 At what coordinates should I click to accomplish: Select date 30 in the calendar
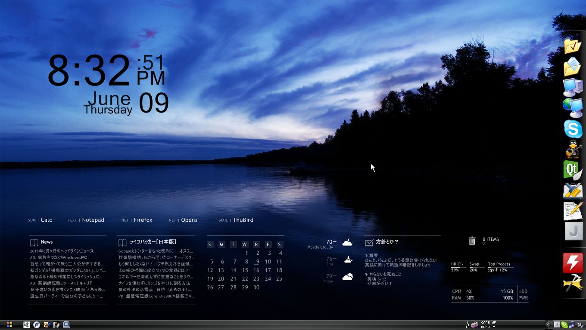[x=256, y=287]
